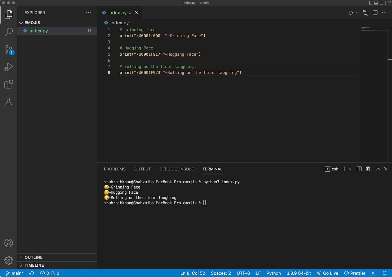Image resolution: width=392 pixels, height=277 pixels.
Task: Click the Hugging Face print statement
Action: click(x=160, y=54)
